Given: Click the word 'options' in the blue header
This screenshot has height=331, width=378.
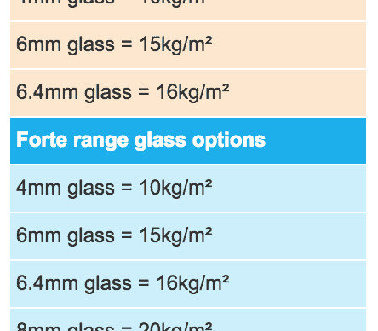Looking at the screenshot, I should pos(229,142).
